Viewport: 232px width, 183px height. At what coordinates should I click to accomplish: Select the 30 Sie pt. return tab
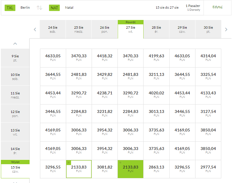208,29
